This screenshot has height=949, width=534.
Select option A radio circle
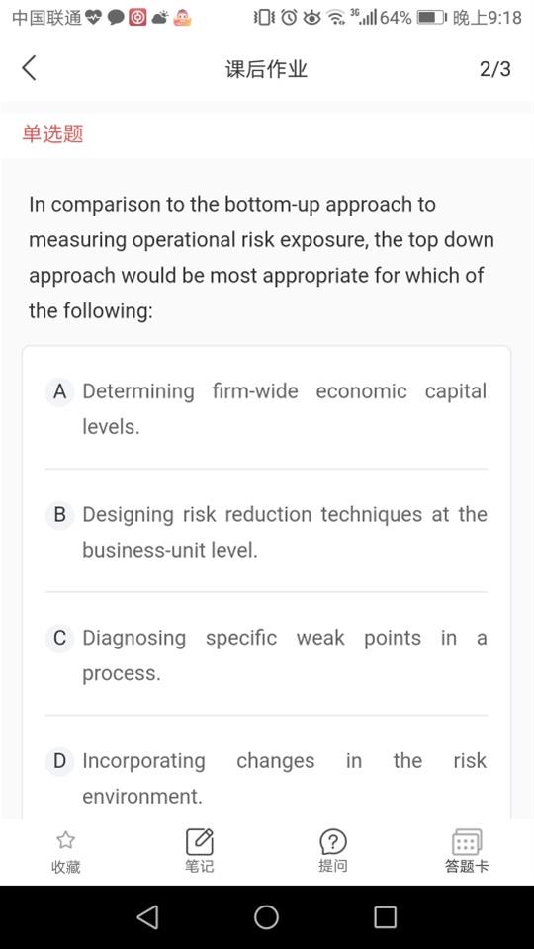(59, 391)
